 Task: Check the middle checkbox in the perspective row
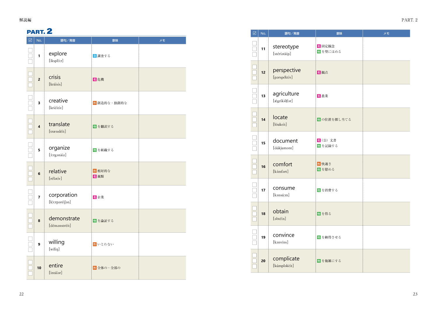point(255,73)
